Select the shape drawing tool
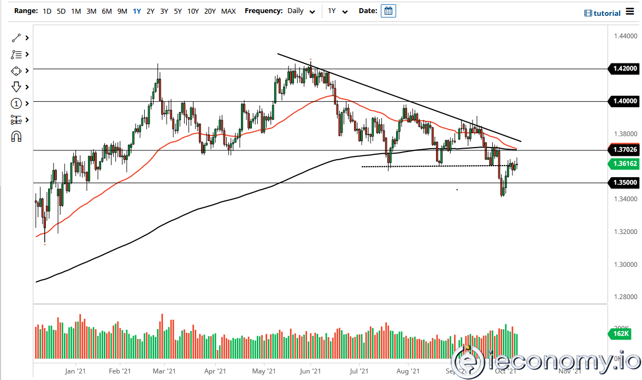The width and height of the screenshot is (642, 380). [16, 71]
